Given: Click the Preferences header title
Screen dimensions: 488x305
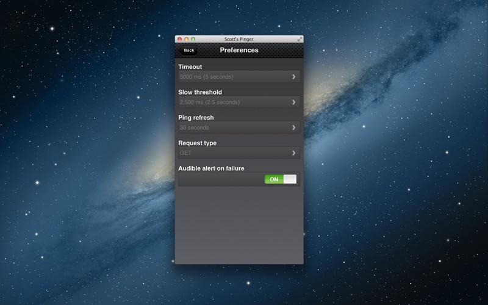Looking at the screenshot, I should (x=239, y=50).
